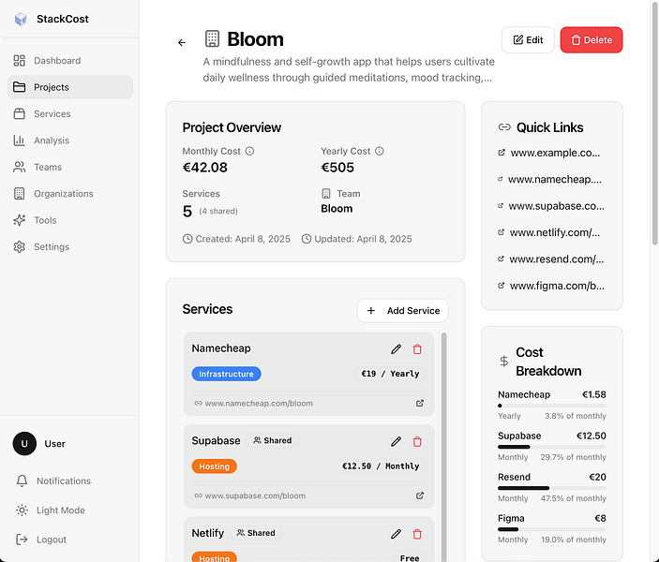
Task: Click the Team name Bloom in overview
Action: coord(337,209)
